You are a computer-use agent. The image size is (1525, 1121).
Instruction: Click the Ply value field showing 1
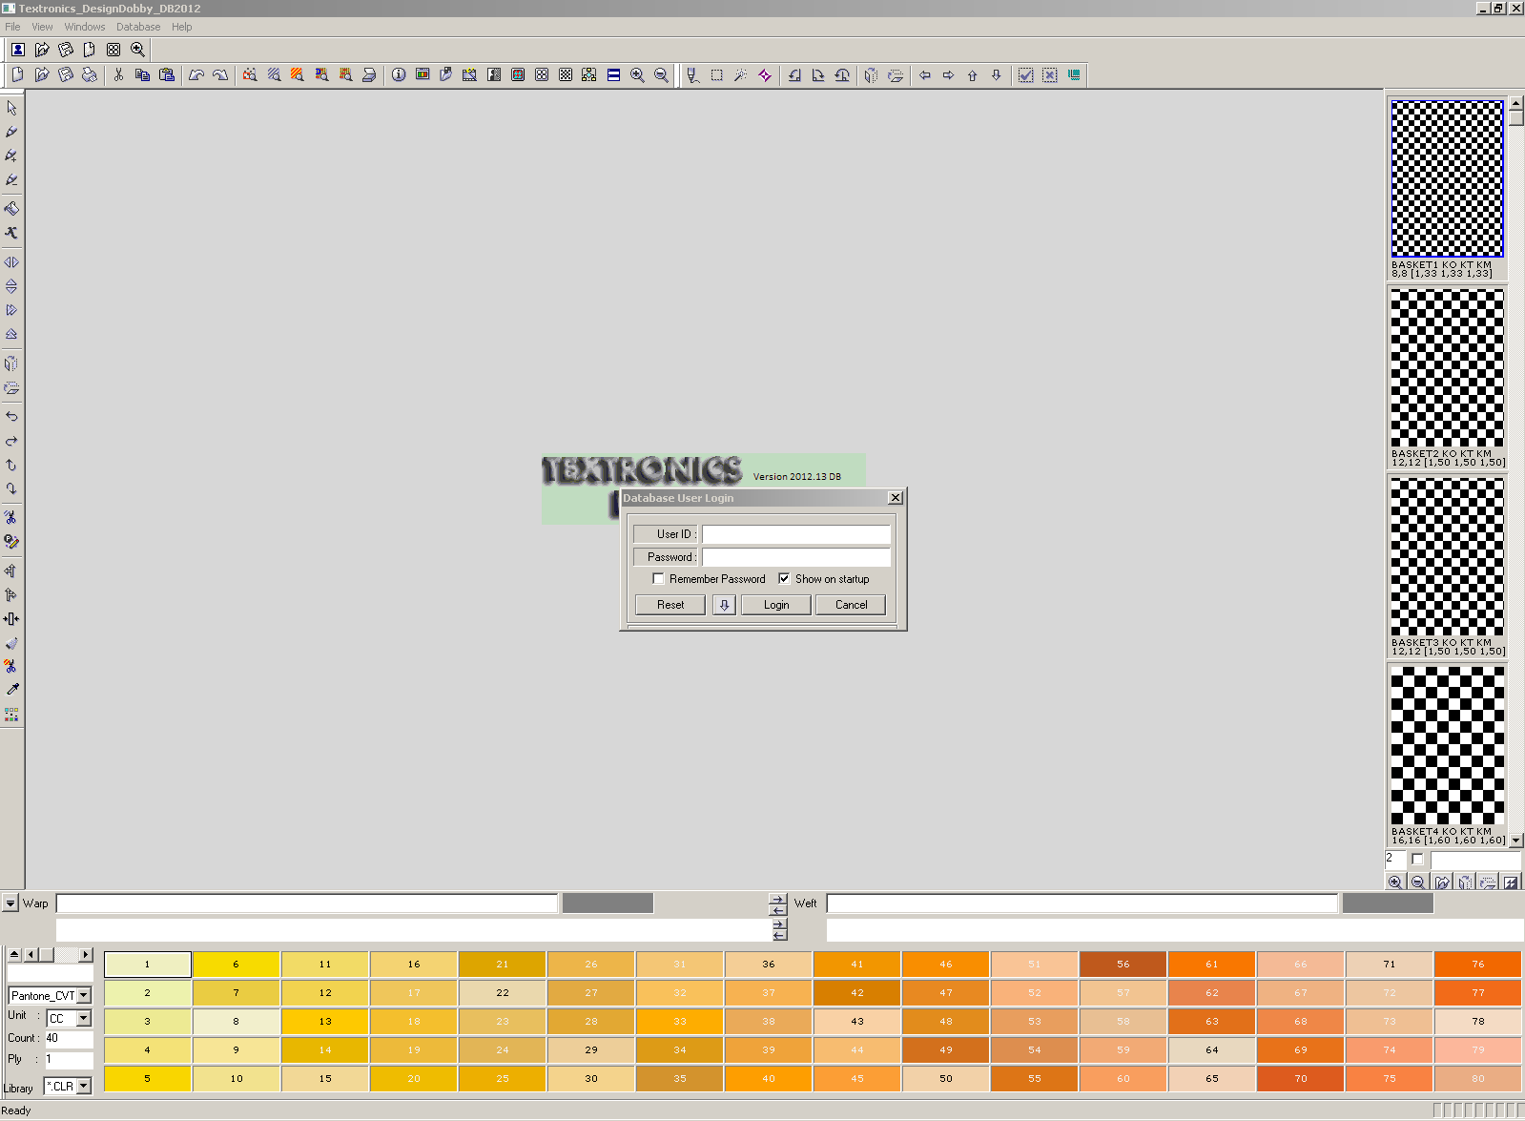69,1059
